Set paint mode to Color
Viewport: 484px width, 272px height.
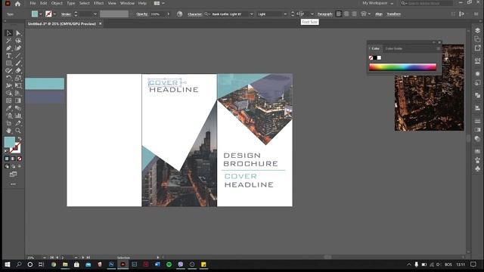click(x=7, y=159)
